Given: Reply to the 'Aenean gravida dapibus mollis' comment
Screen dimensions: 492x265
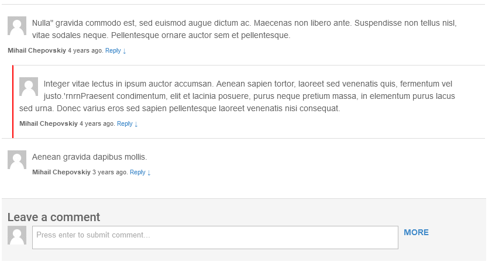Looking at the screenshot, I should (137, 172).
